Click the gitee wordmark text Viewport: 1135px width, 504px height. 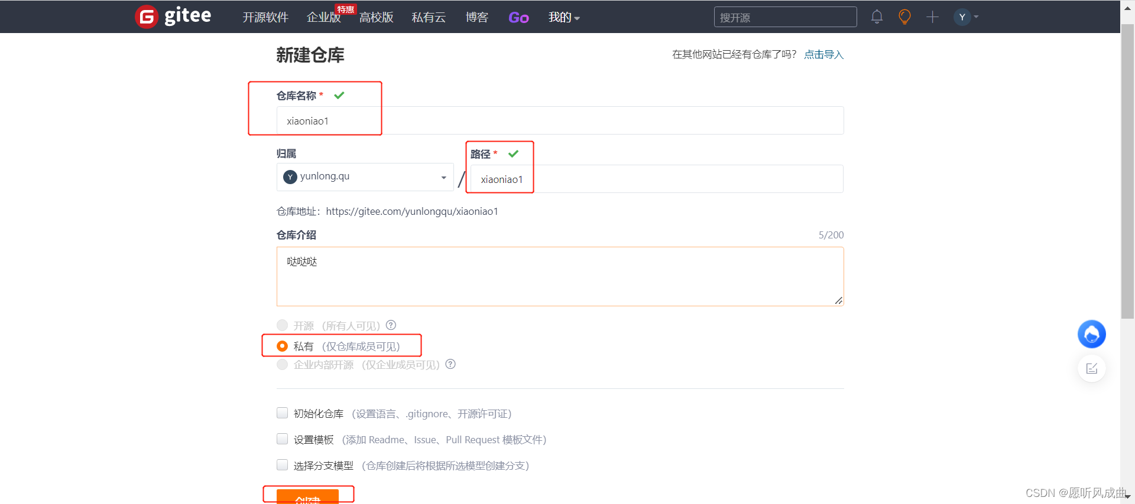tap(187, 15)
